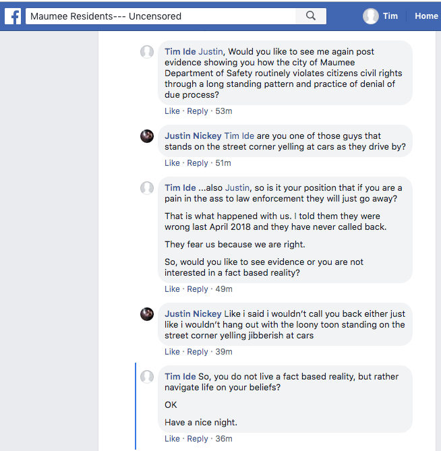
Task: Click the Tim Ide mention in Justin's yelling at cars comment
Action: 239,136
